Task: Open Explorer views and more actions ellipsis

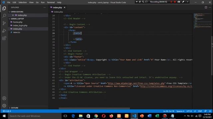Action: pyautogui.click(x=45, y=7)
